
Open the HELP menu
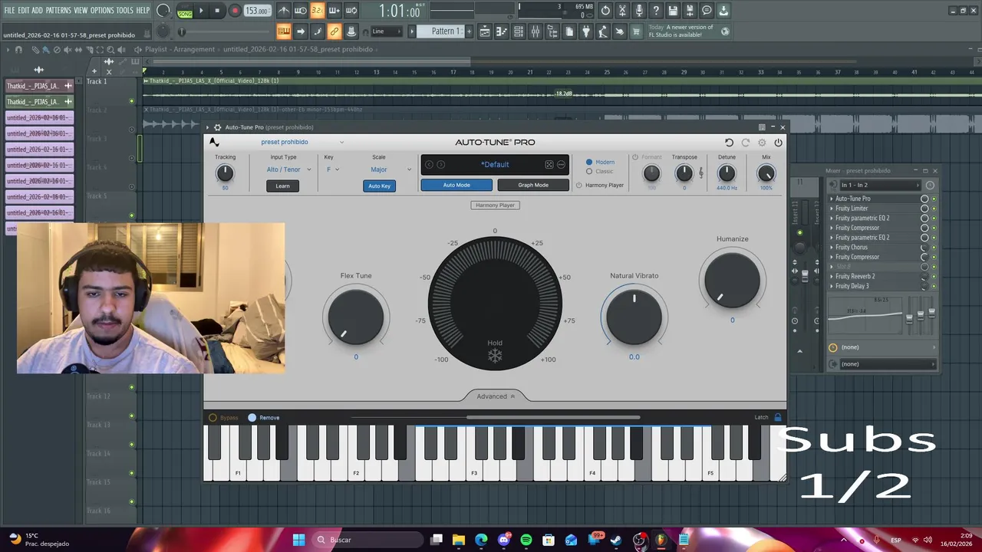143,11
